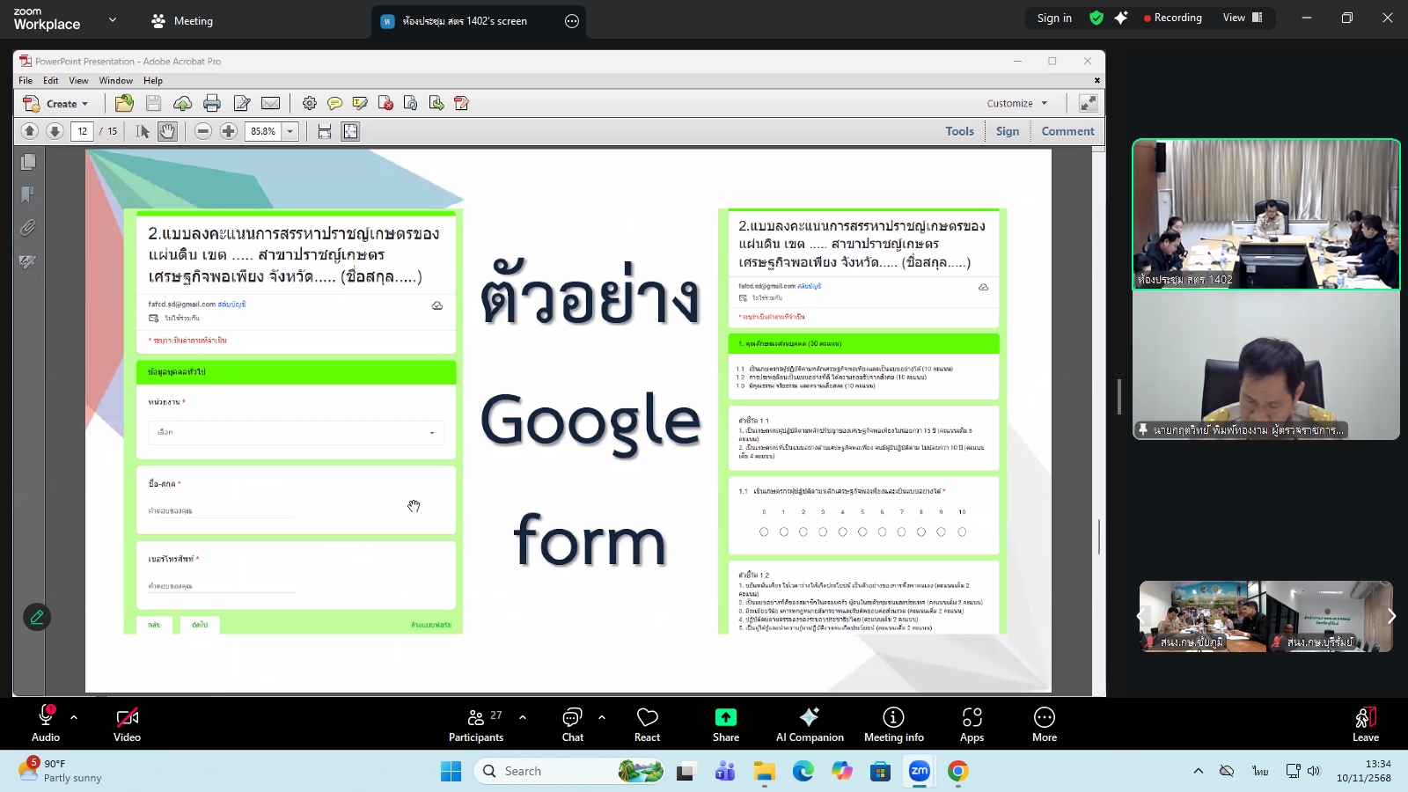This screenshot has width=1408, height=792.
Task: Select the text highlight tool
Action: (x=360, y=103)
